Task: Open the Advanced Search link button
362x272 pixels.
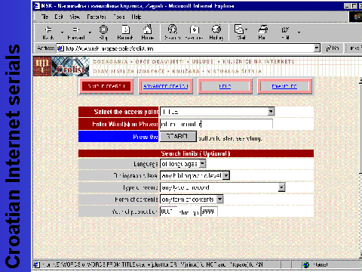Action: pyautogui.click(x=166, y=86)
